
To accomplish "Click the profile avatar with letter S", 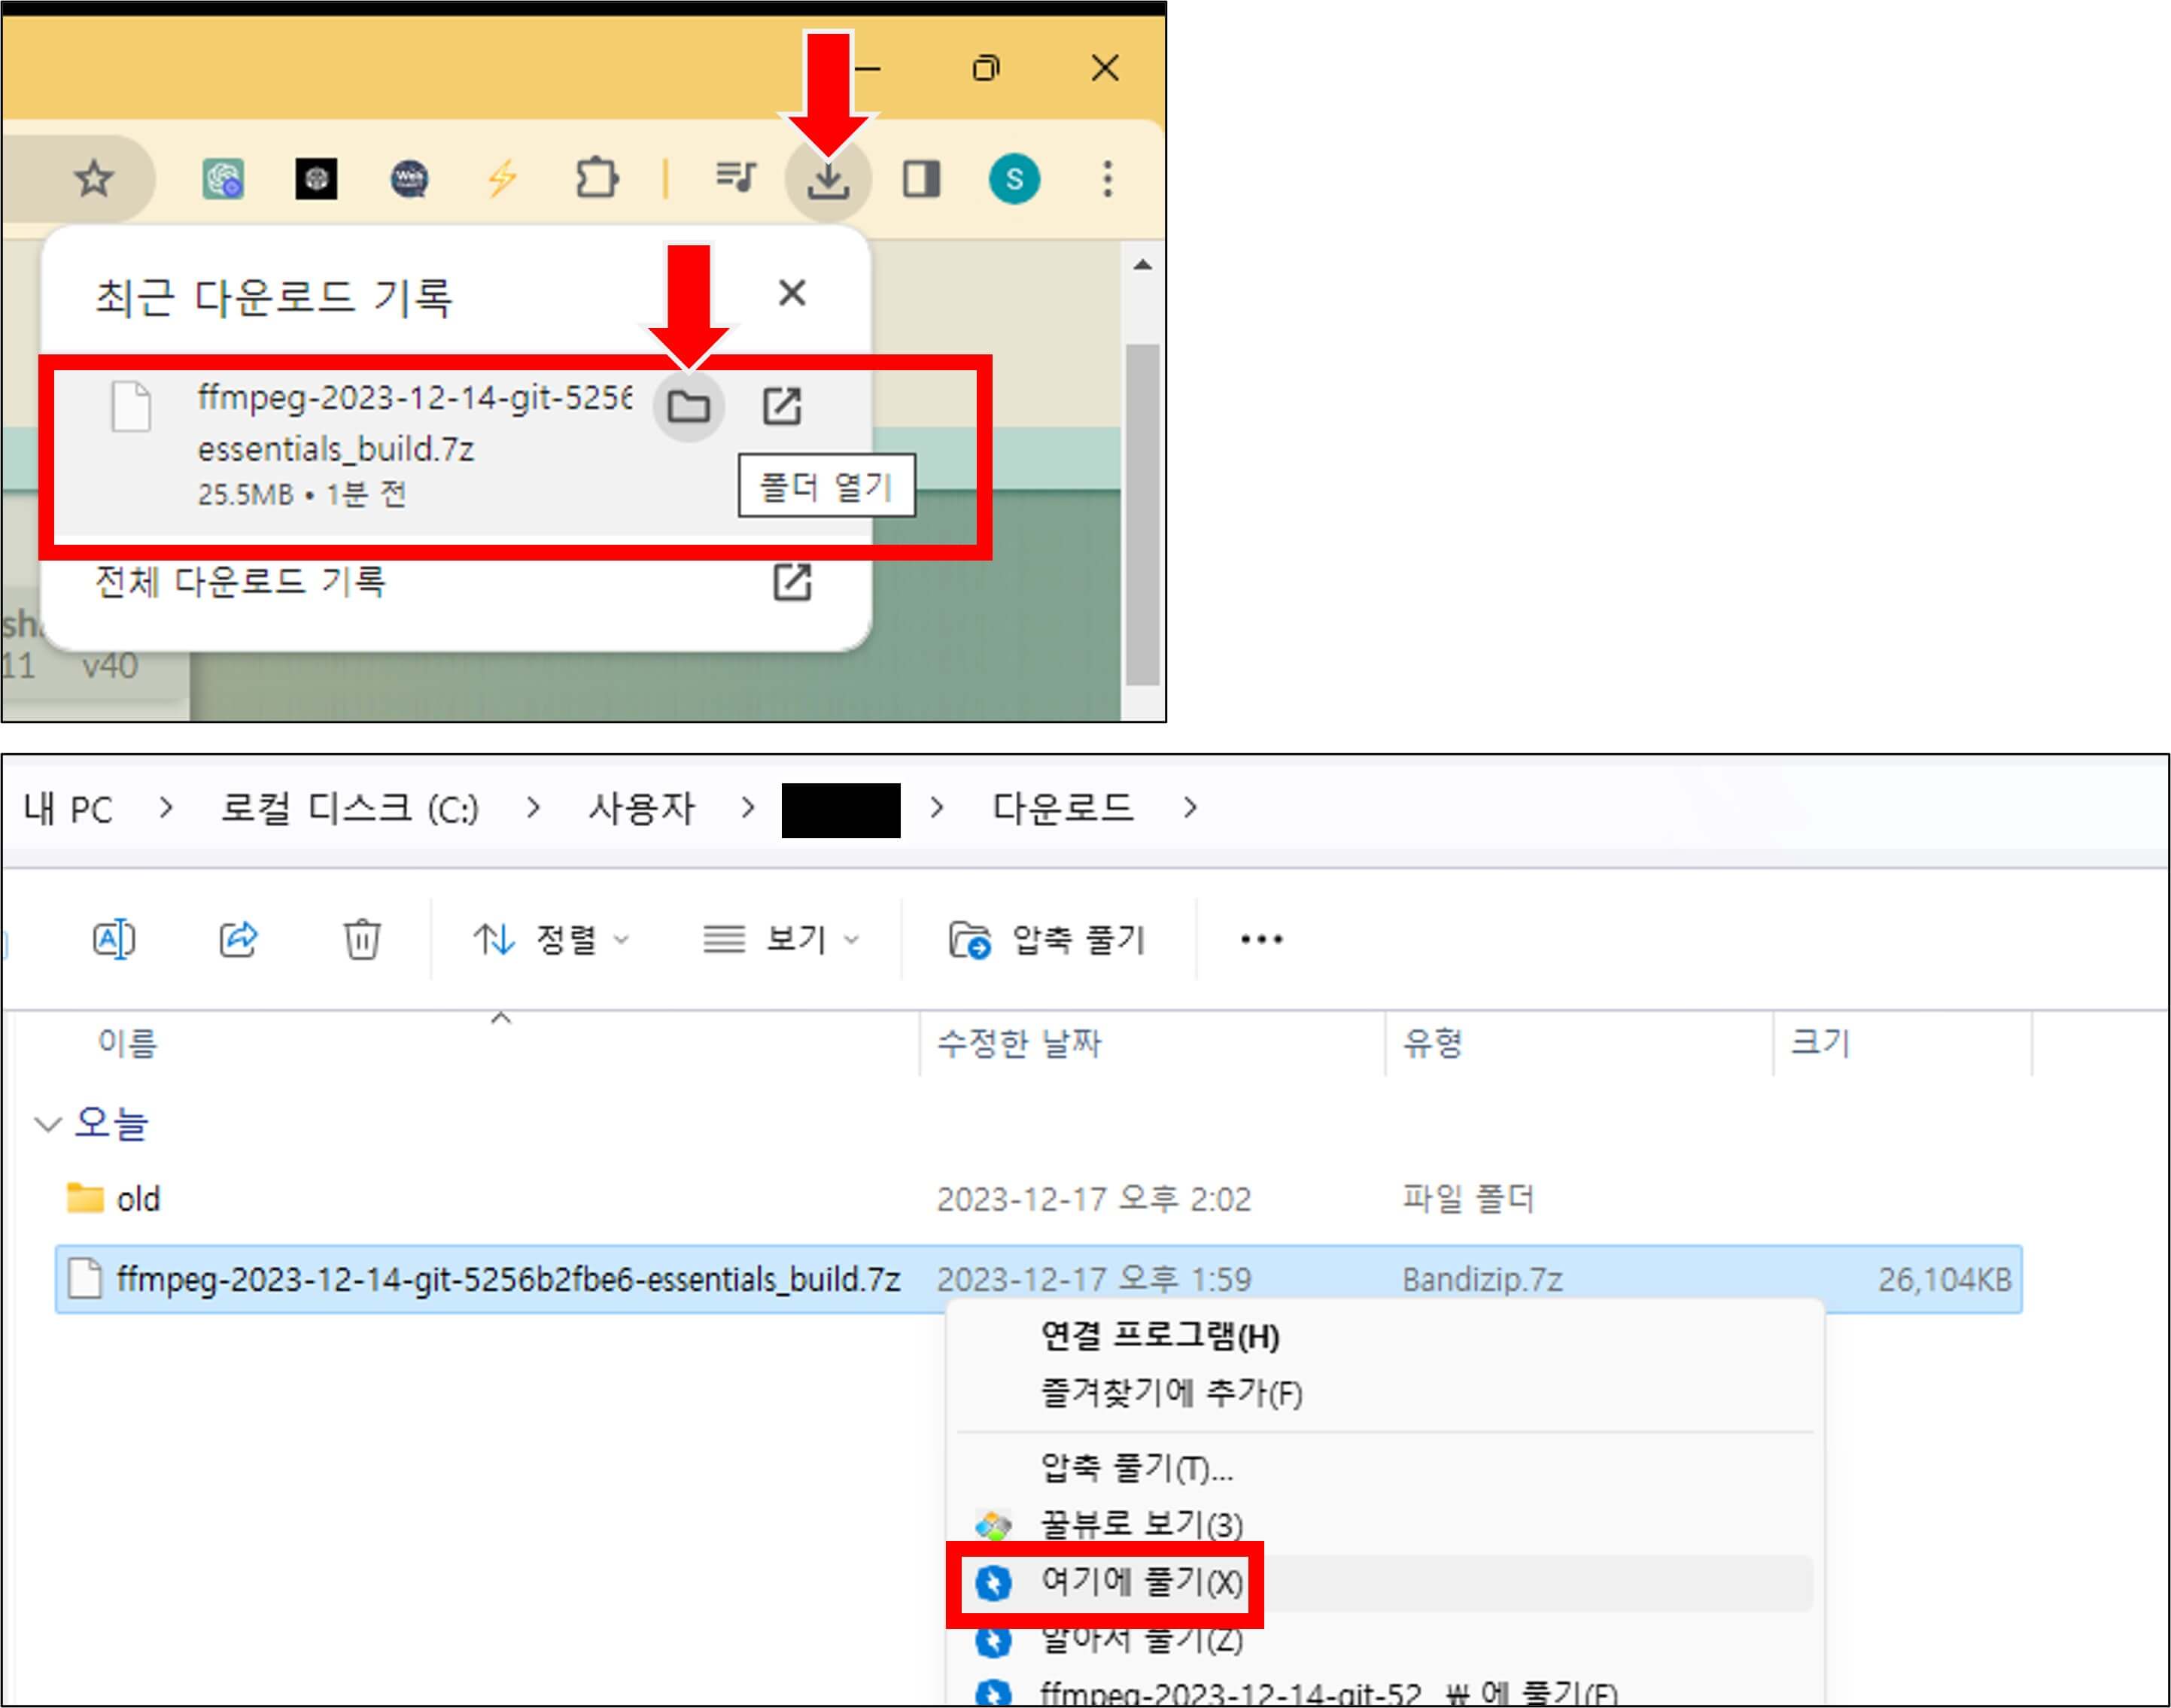I will (1015, 180).
